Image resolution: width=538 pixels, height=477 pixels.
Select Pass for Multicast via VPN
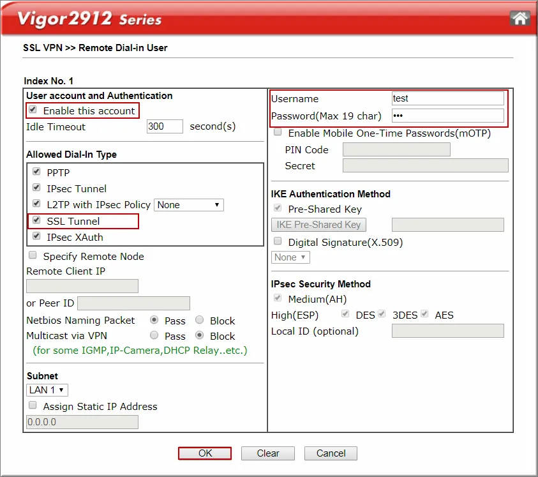click(x=154, y=336)
